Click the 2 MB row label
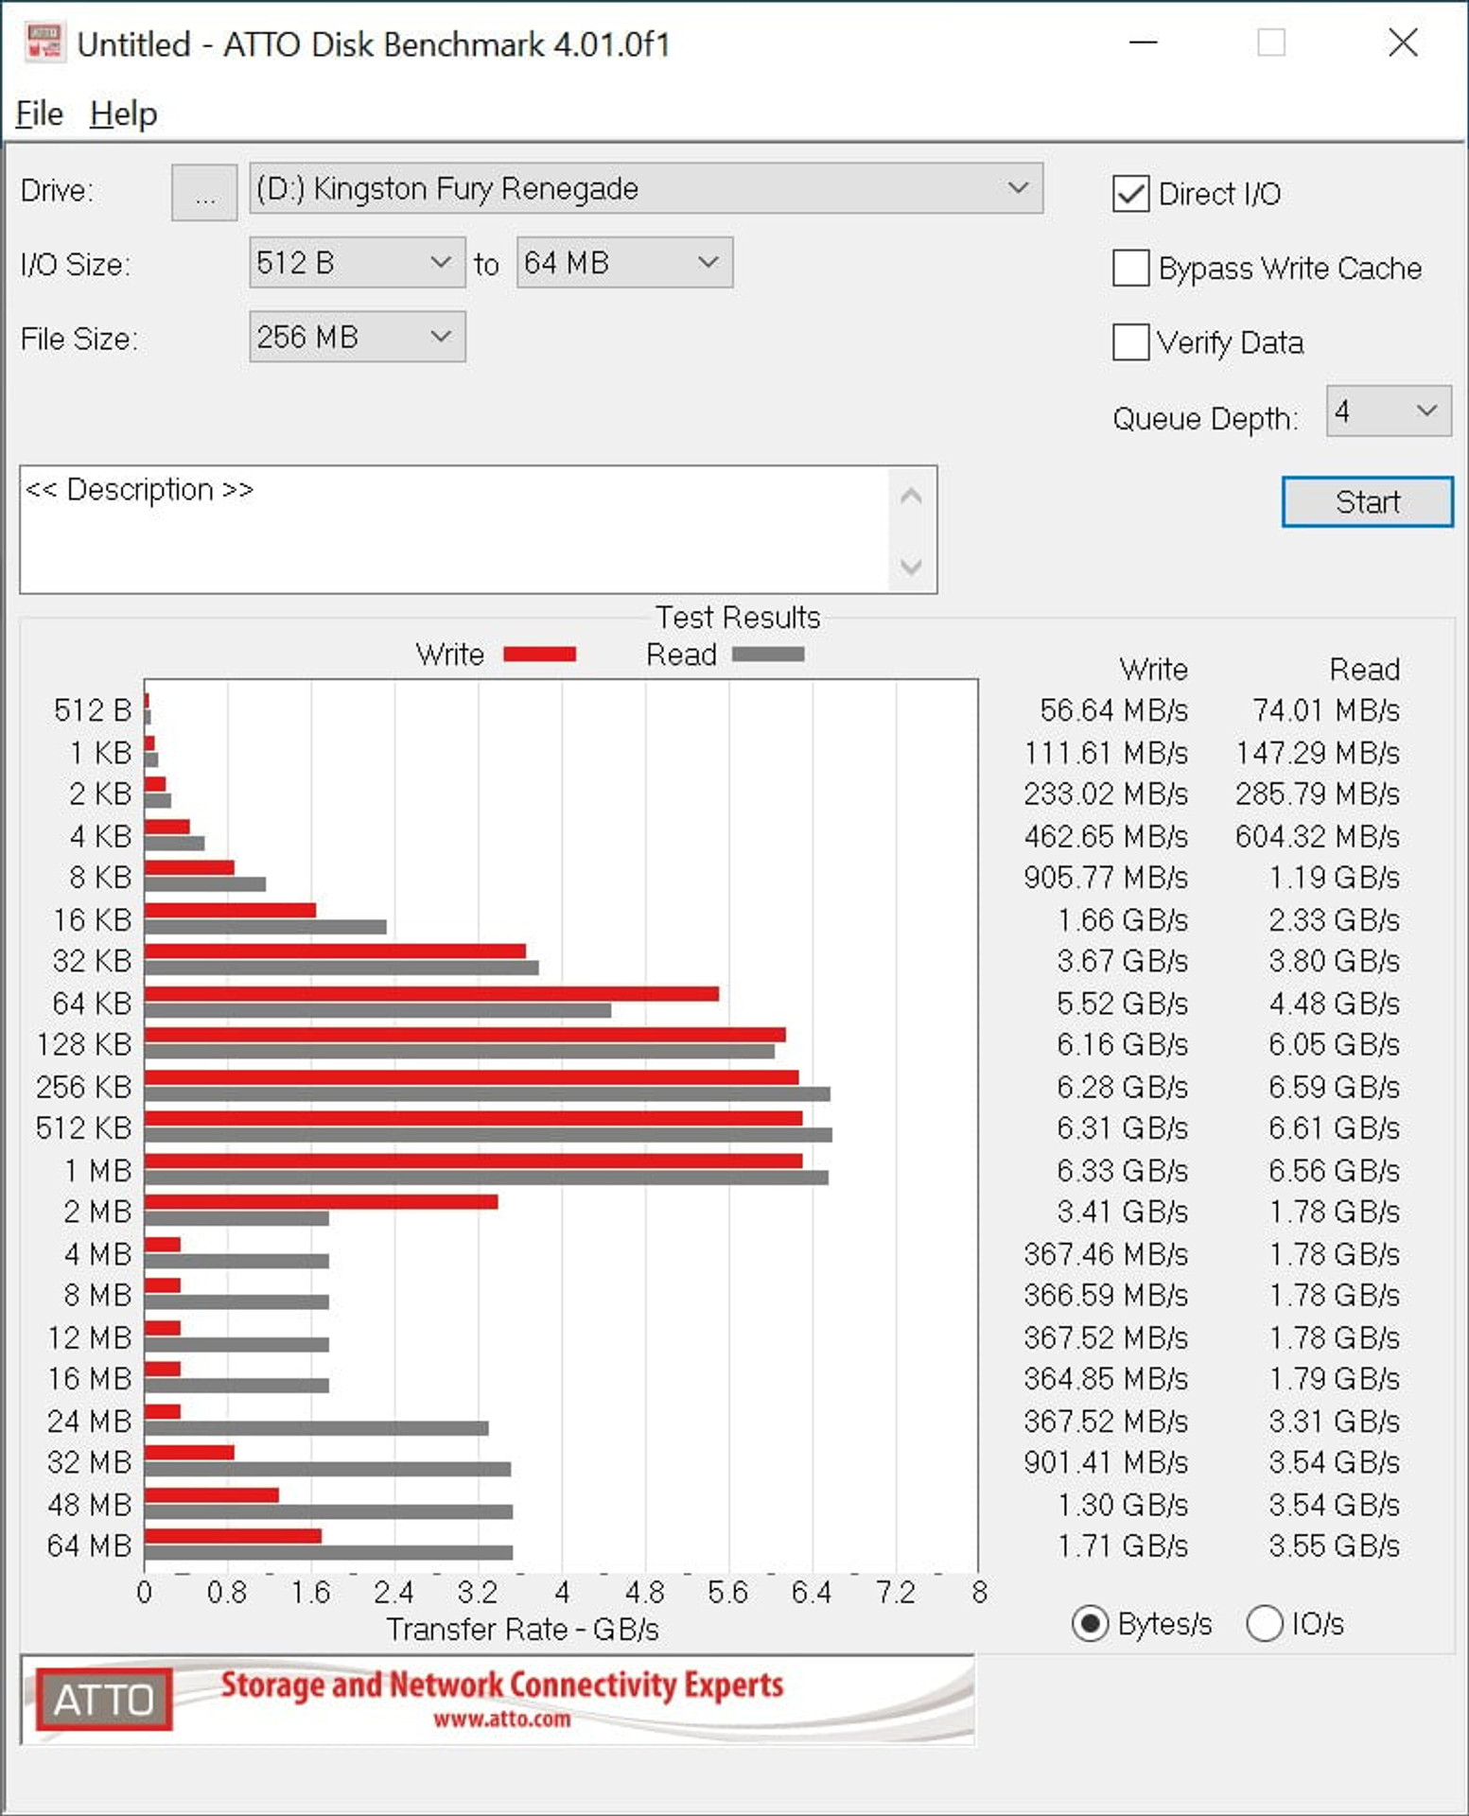Image resolution: width=1469 pixels, height=1816 pixels. click(97, 1212)
